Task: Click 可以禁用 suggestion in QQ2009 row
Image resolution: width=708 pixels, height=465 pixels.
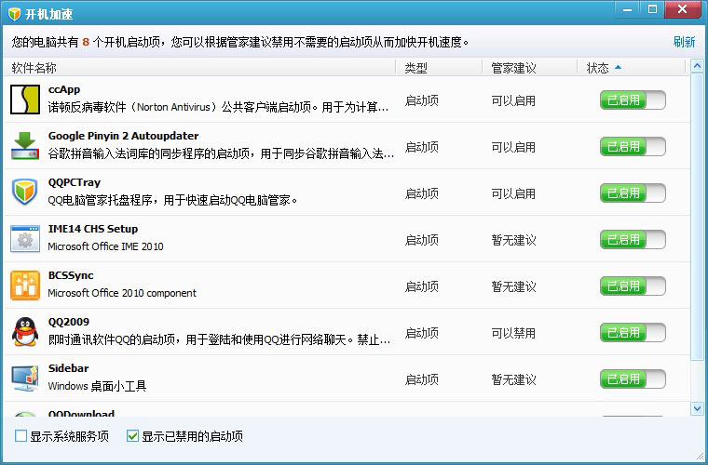Action: pos(513,333)
